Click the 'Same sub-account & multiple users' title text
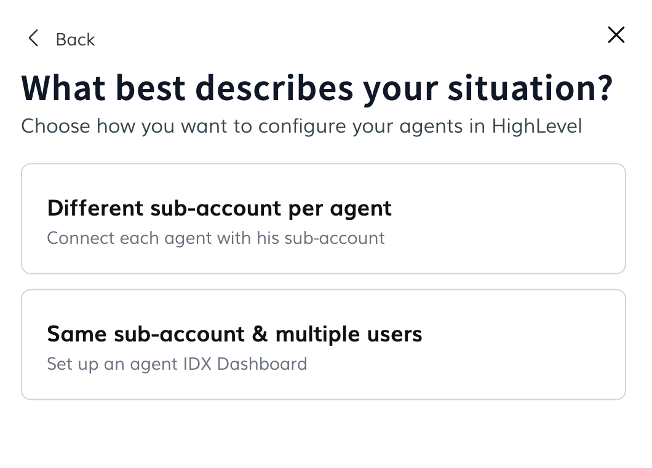This screenshot has height=468, width=652. (x=234, y=334)
